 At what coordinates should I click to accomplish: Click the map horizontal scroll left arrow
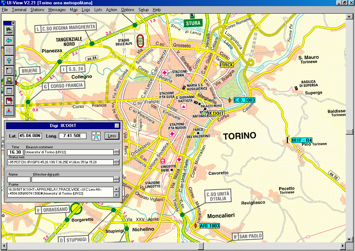(4, 246)
